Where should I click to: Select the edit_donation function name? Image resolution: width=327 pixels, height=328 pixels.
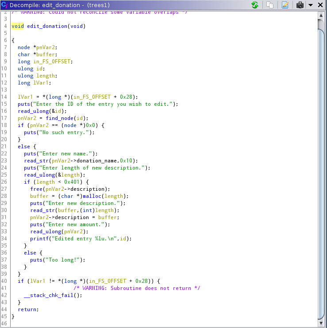[x=47, y=26]
